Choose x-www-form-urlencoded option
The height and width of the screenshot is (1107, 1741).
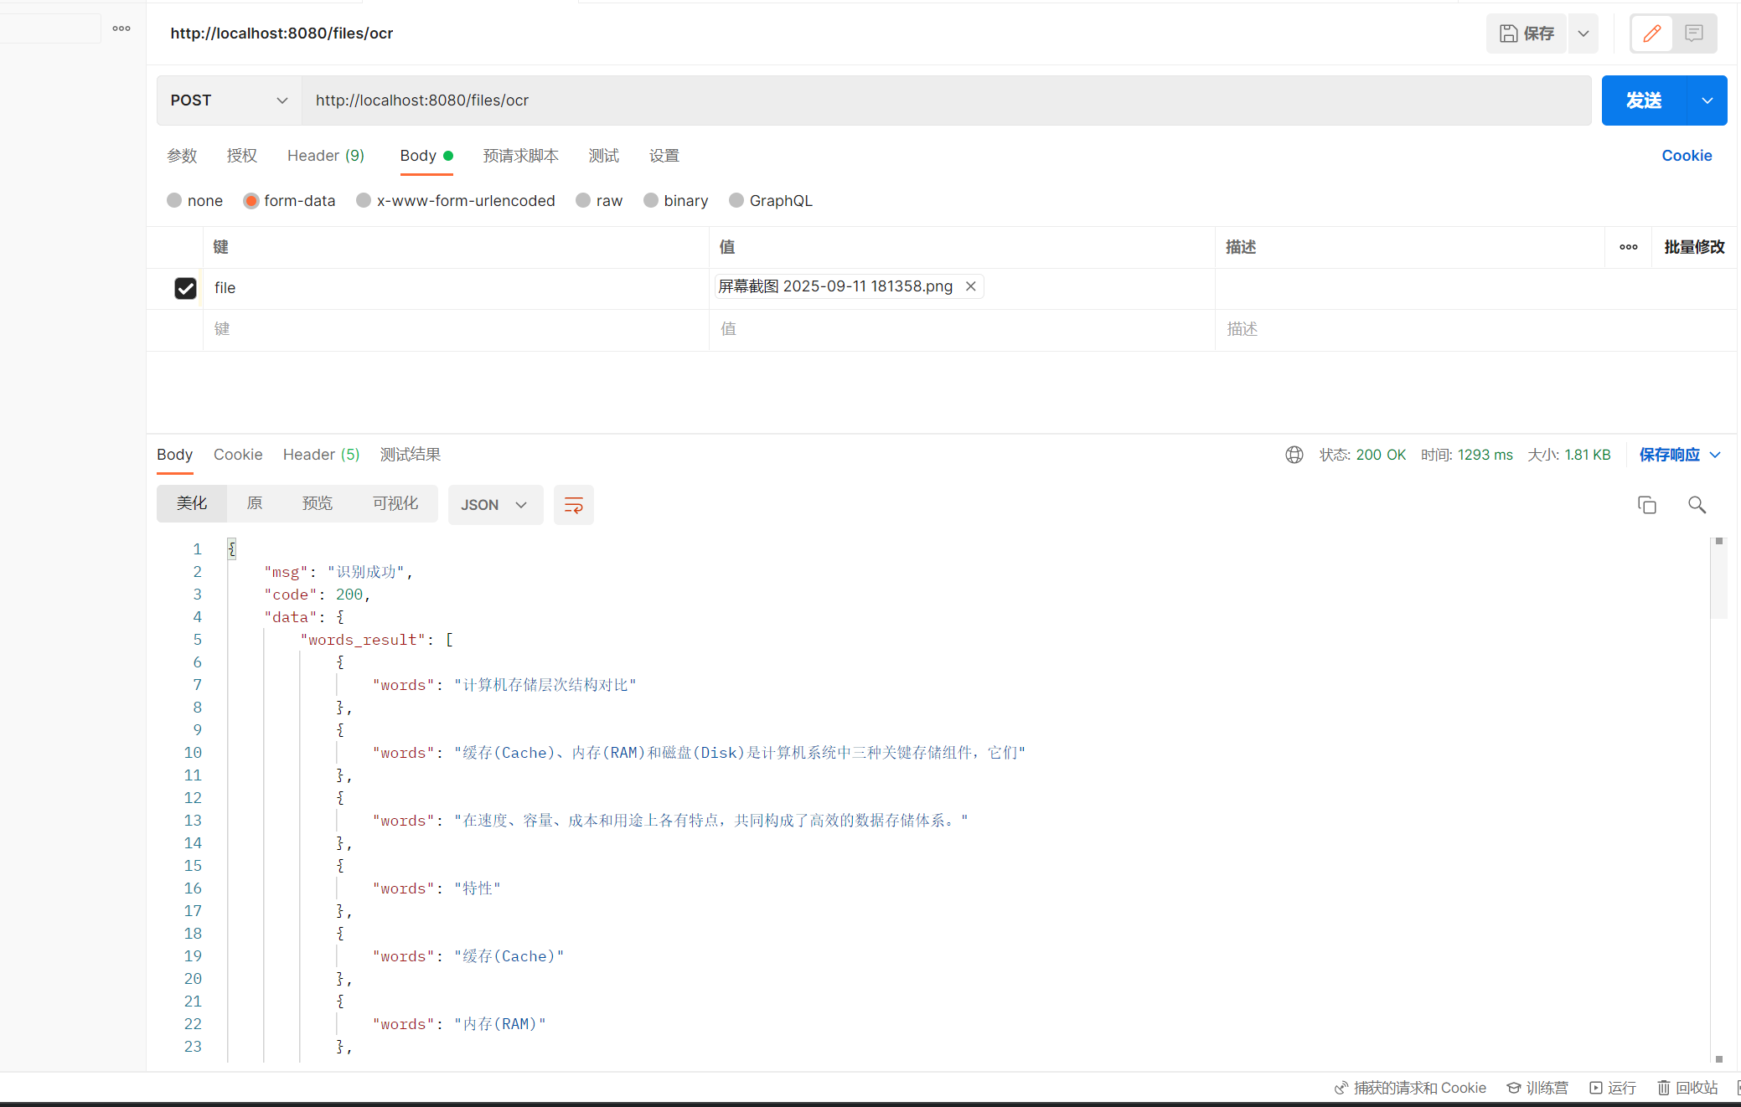(x=364, y=201)
